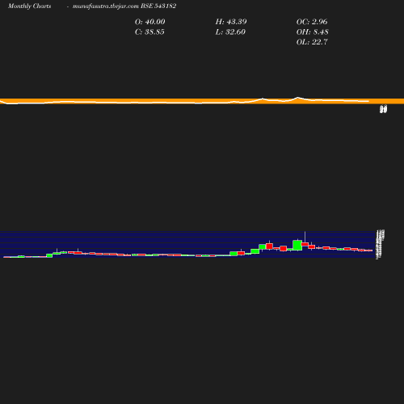Click the red candle with longest upper wick
Image resolution: width=404 pixels, height=404 pixels.
click(x=305, y=244)
